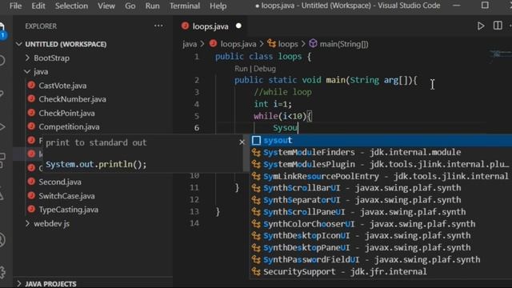Open Explorer panel more actions ellipsis
Screen dimensions: 512x288
pos(158,26)
